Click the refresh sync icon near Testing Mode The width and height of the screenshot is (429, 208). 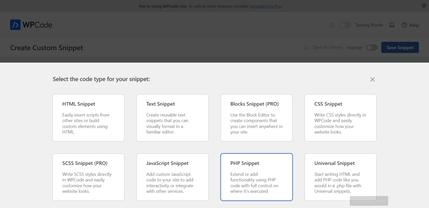click(x=332, y=25)
